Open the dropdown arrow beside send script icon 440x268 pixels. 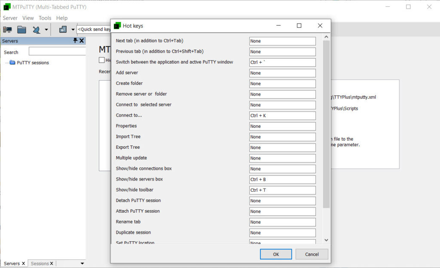pos(73,30)
